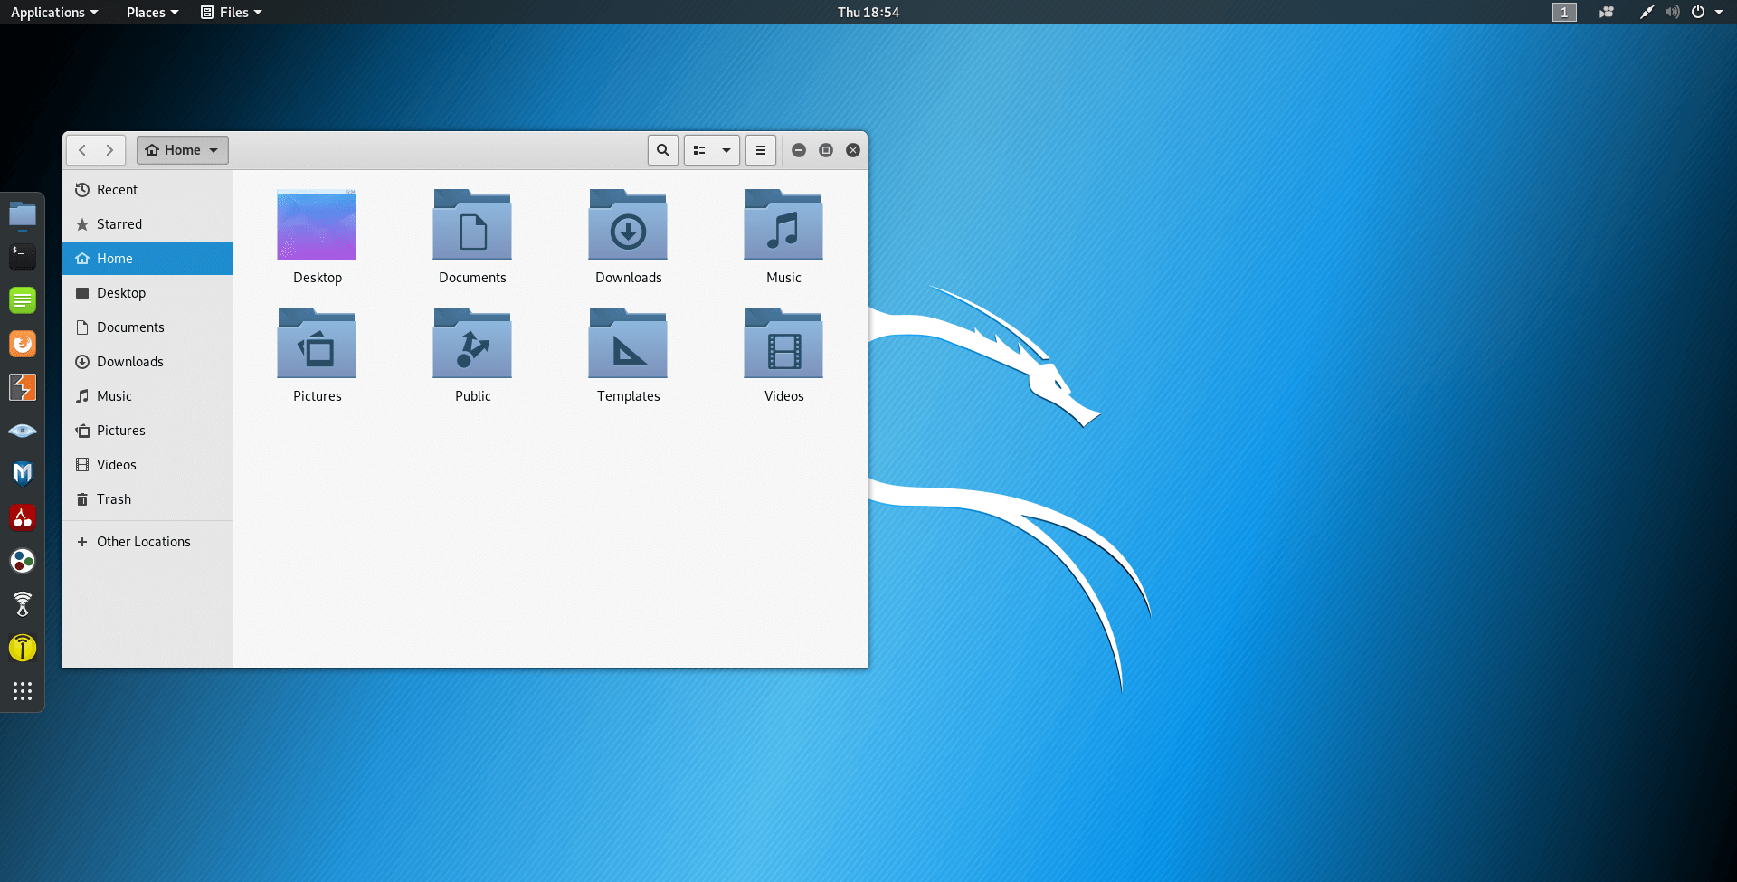Select Pictures in the sidebar
The width and height of the screenshot is (1737, 882).
point(147,431)
